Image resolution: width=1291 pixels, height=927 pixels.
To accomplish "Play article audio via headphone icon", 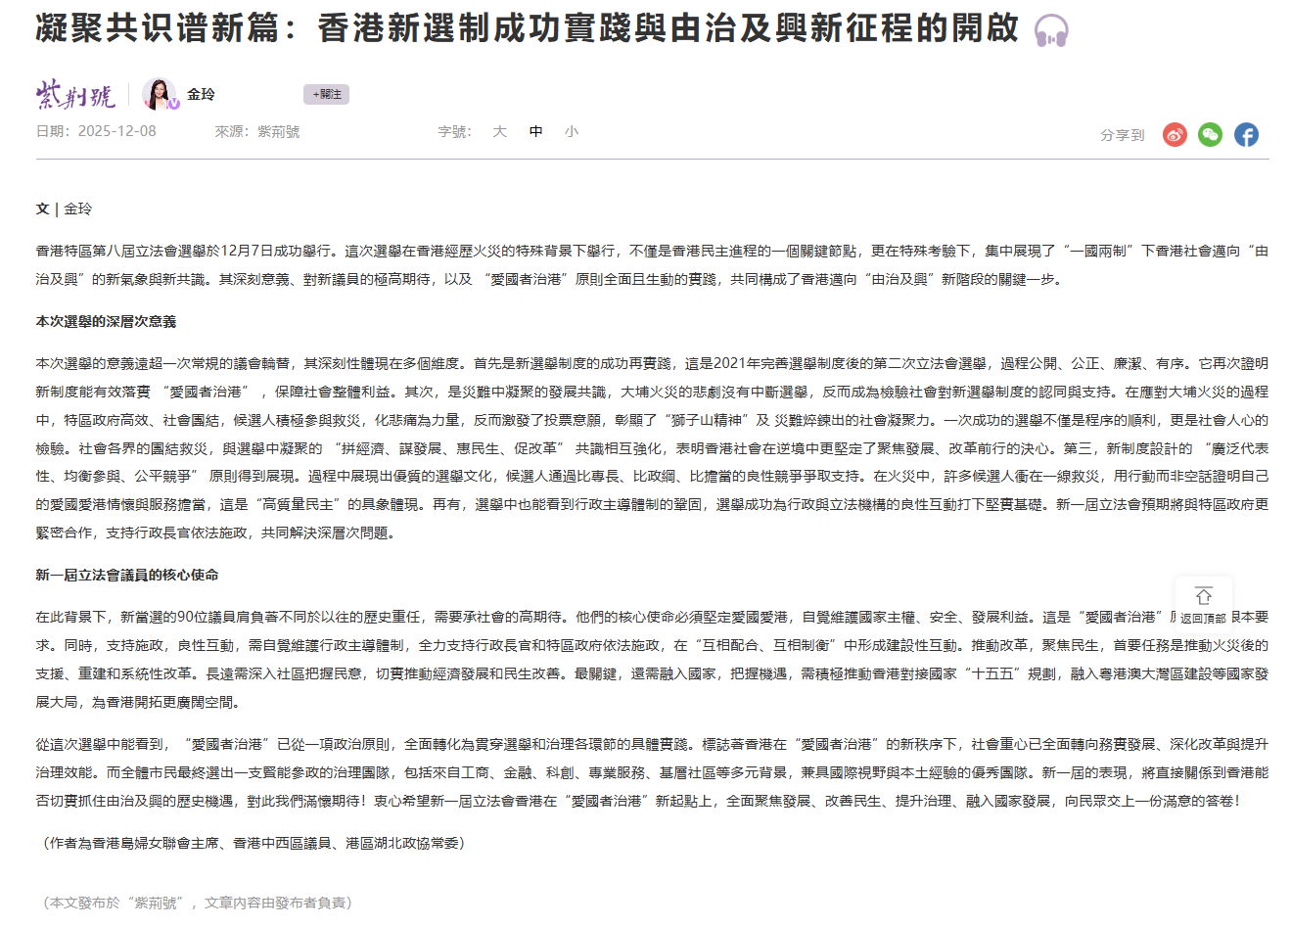I will click(x=1051, y=30).
